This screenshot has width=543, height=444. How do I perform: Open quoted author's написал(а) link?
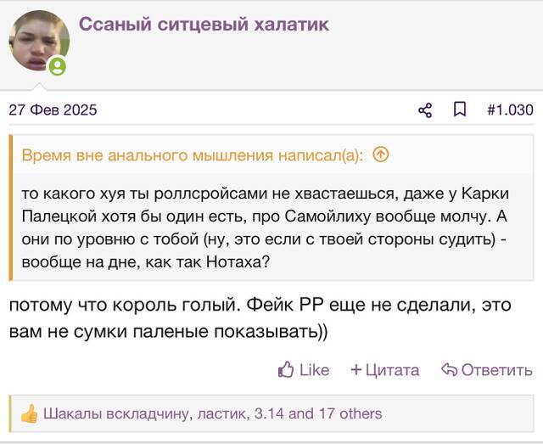[x=193, y=155]
